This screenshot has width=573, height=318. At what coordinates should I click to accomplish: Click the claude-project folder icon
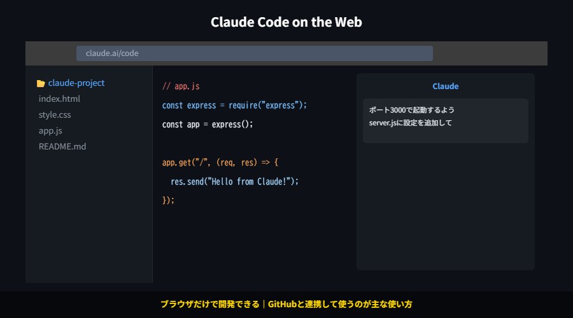coord(41,83)
